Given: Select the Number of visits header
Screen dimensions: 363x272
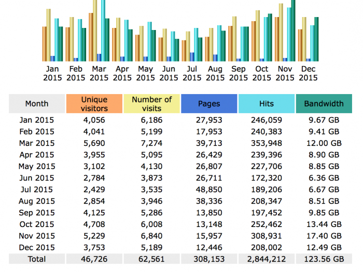Looking at the screenshot, I should [151, 103].
